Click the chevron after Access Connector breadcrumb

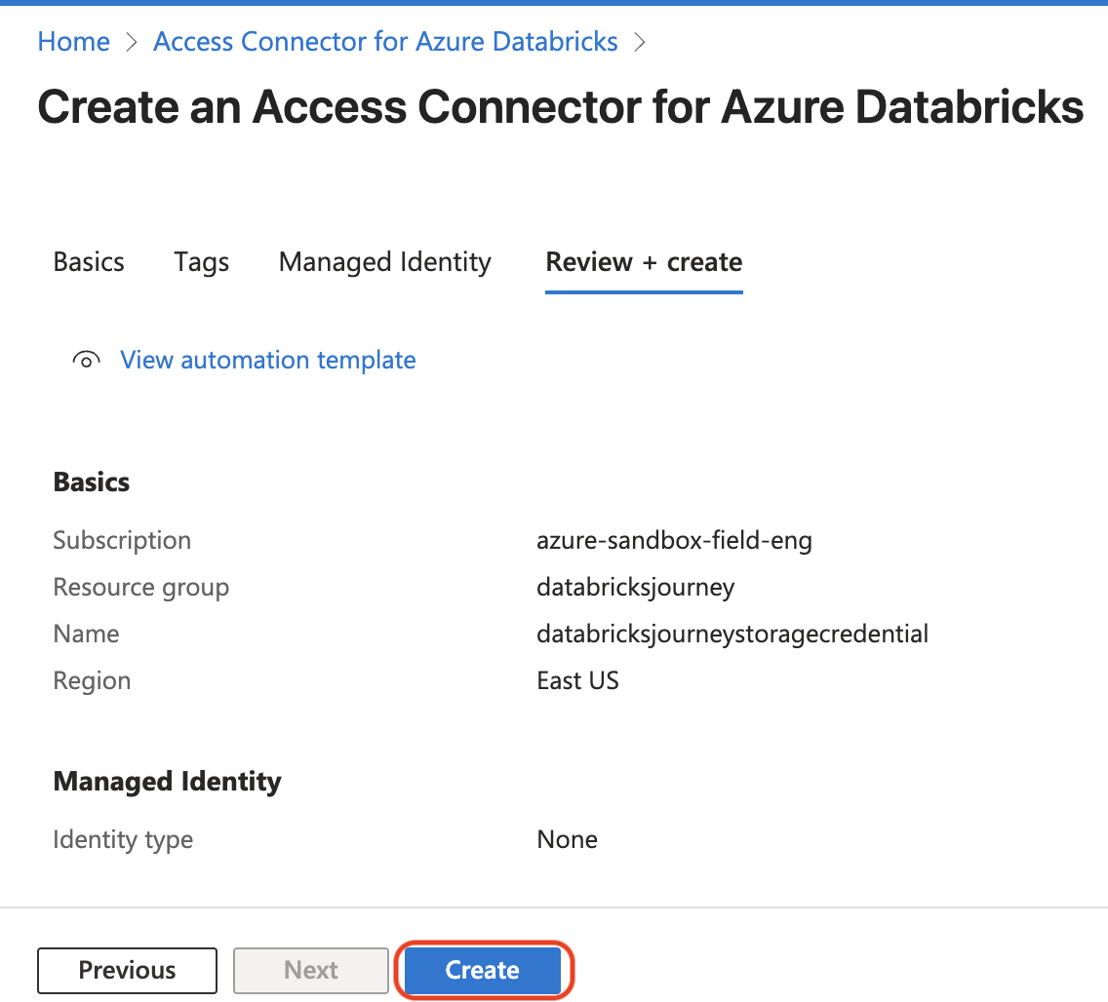(640, 43)
